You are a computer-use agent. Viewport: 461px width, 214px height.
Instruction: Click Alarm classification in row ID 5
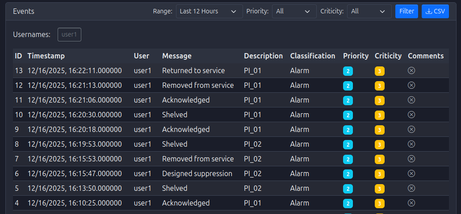click(300, 188)
